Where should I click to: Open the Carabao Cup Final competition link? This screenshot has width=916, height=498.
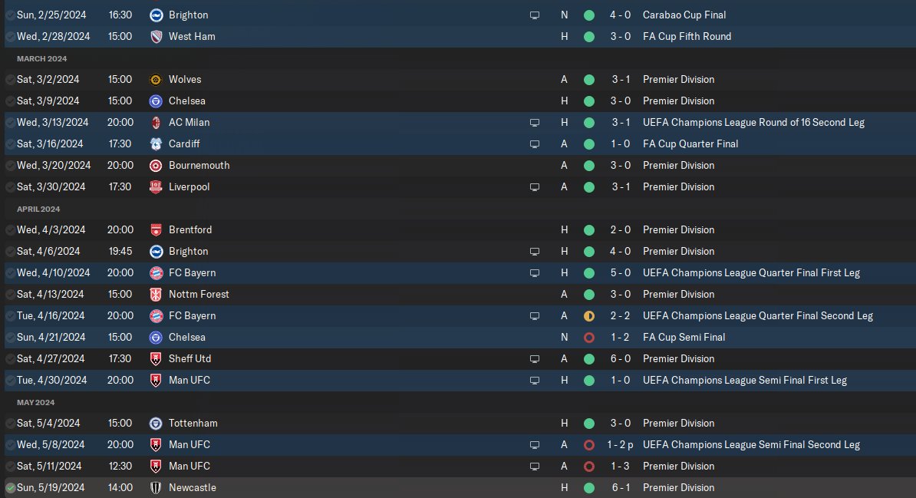(x=684, y=15)
